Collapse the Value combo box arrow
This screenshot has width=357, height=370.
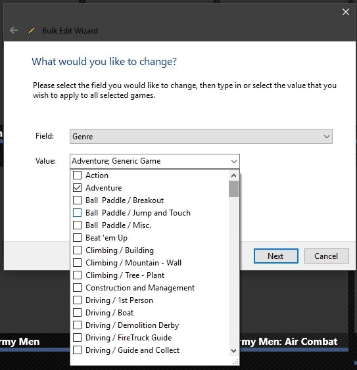(234, 162)
